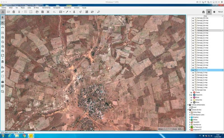Viewport: 224px width, 138px height.
Task: Expand the Waypoints tree node
Action: click(190, 95)
